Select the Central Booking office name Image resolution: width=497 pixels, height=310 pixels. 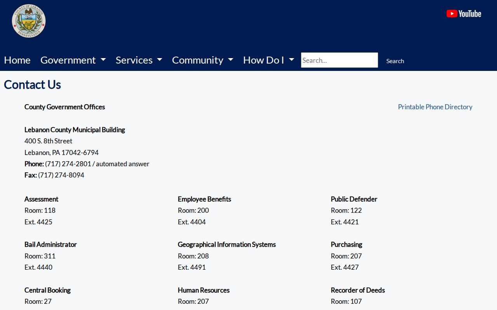click(47, 290)
